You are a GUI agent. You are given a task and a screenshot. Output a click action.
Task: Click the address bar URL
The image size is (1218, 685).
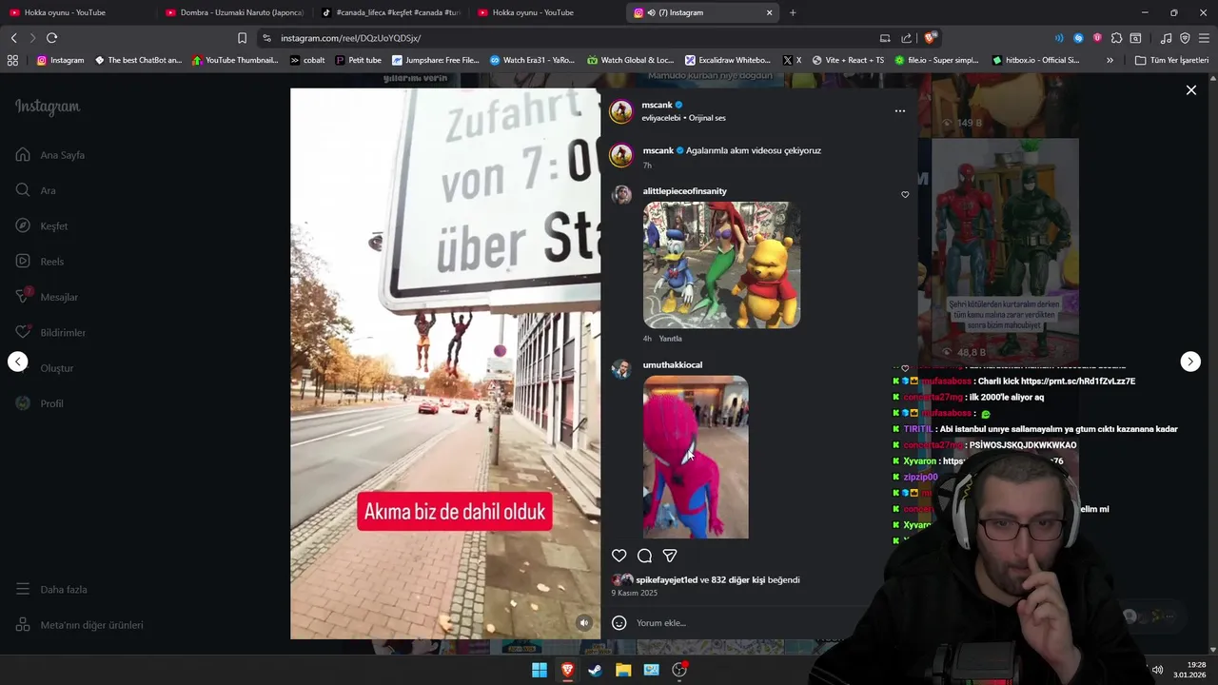[350, 38]
